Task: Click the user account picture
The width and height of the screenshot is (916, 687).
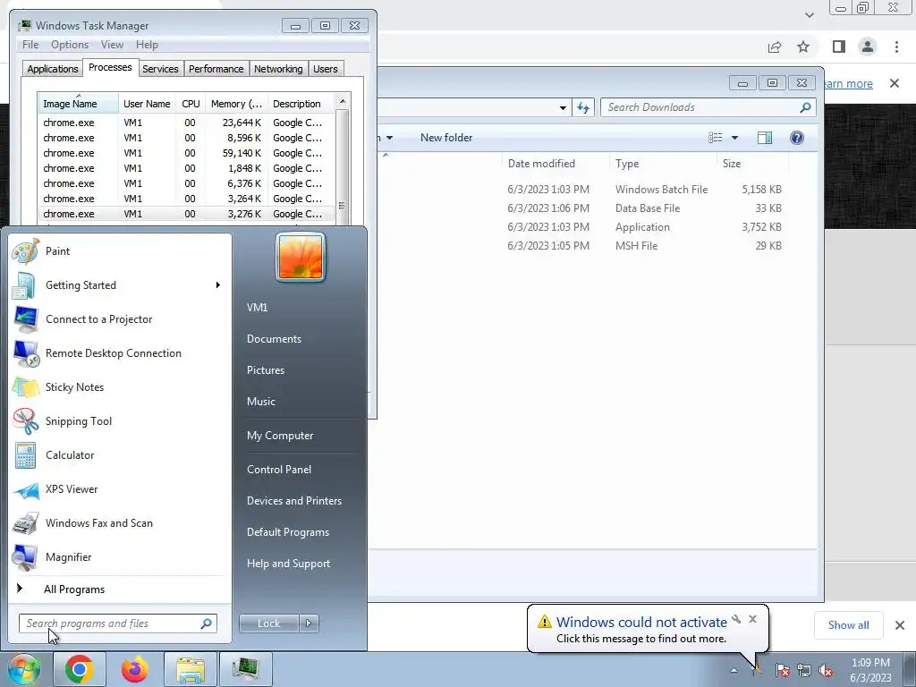Action: [x=301, y=257]
